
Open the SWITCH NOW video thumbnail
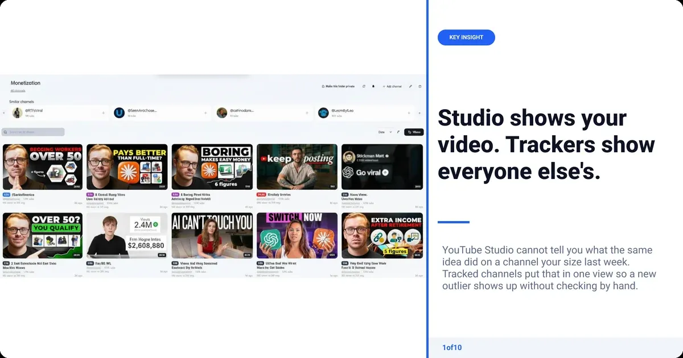(297, 236)
